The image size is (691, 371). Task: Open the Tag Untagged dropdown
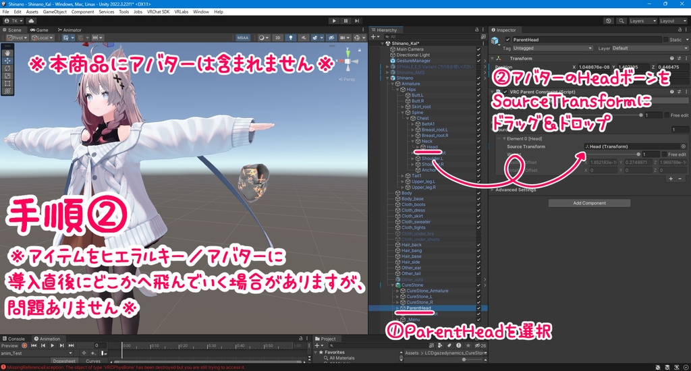pos(553,48)
